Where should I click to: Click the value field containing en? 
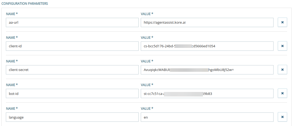click(x=207, y=117)
